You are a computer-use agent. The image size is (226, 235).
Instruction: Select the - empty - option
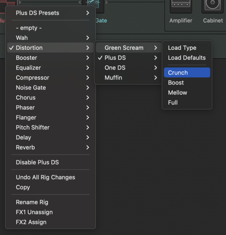click(50, 28)
